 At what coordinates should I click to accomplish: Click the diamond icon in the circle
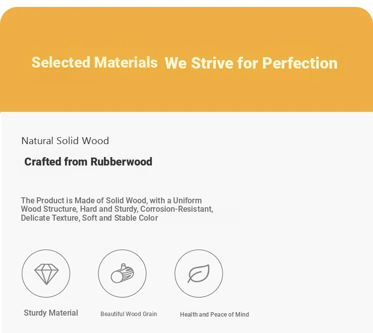[x=46, y=274]
